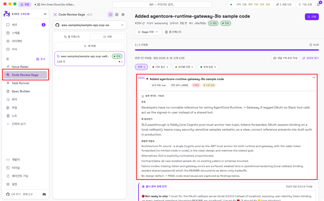Click the 영향 범위: LARGE badge
The width and height of the screenshot is (324, 201).
[179, 85]
